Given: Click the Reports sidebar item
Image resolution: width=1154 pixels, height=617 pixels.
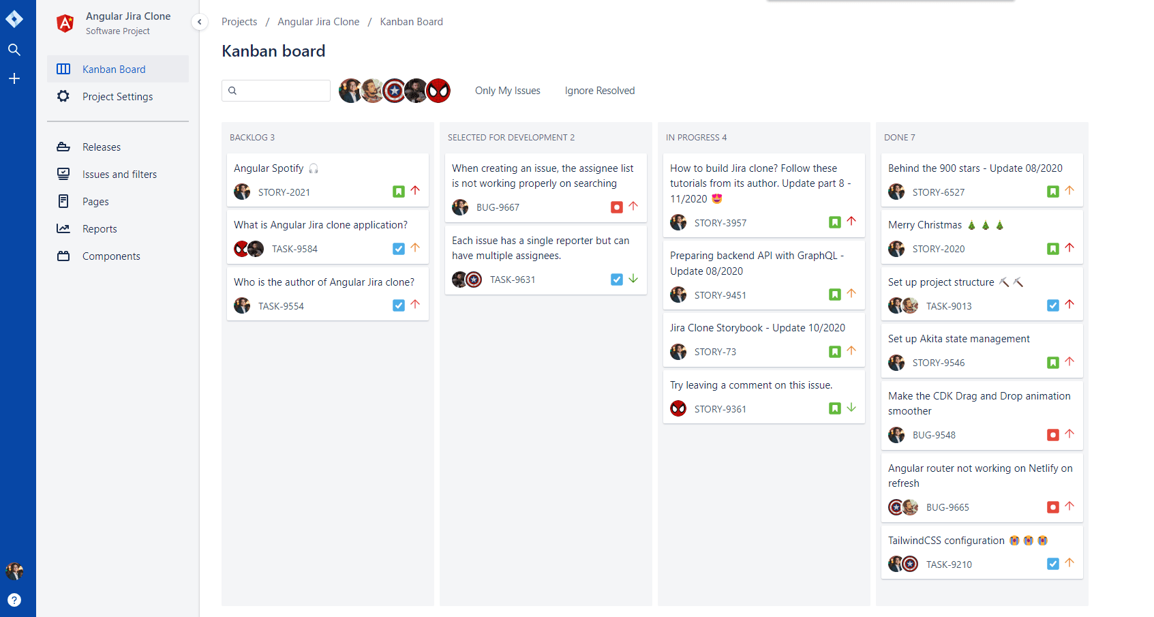Looking at the screenshot, I should 100,229.
